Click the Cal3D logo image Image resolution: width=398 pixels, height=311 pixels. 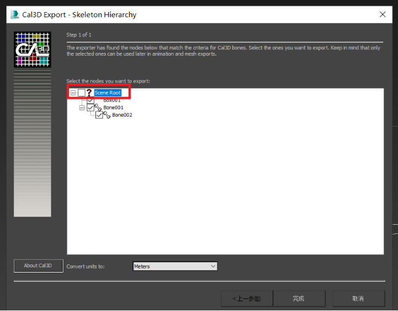pyautogui.click(x=32, y=49)
